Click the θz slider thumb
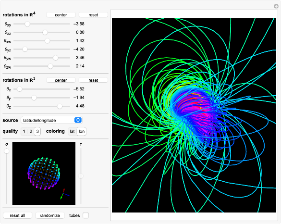The width and height of the screenshot is (281, 224). point(60,106)
